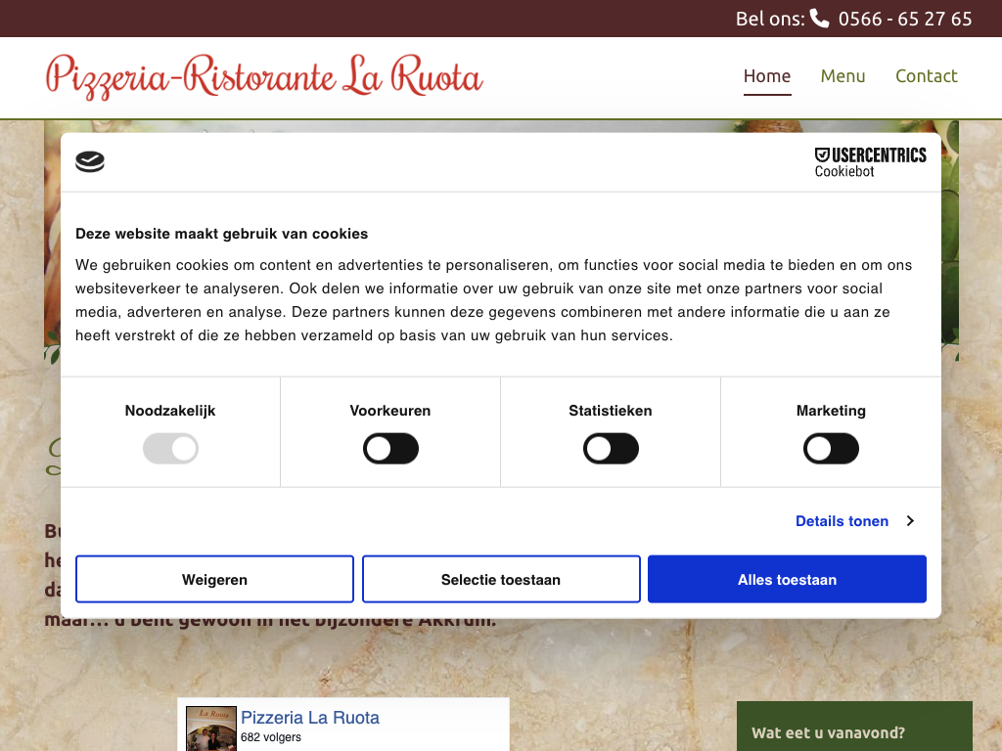Click the Selectie toestaan button

point(501,579)
